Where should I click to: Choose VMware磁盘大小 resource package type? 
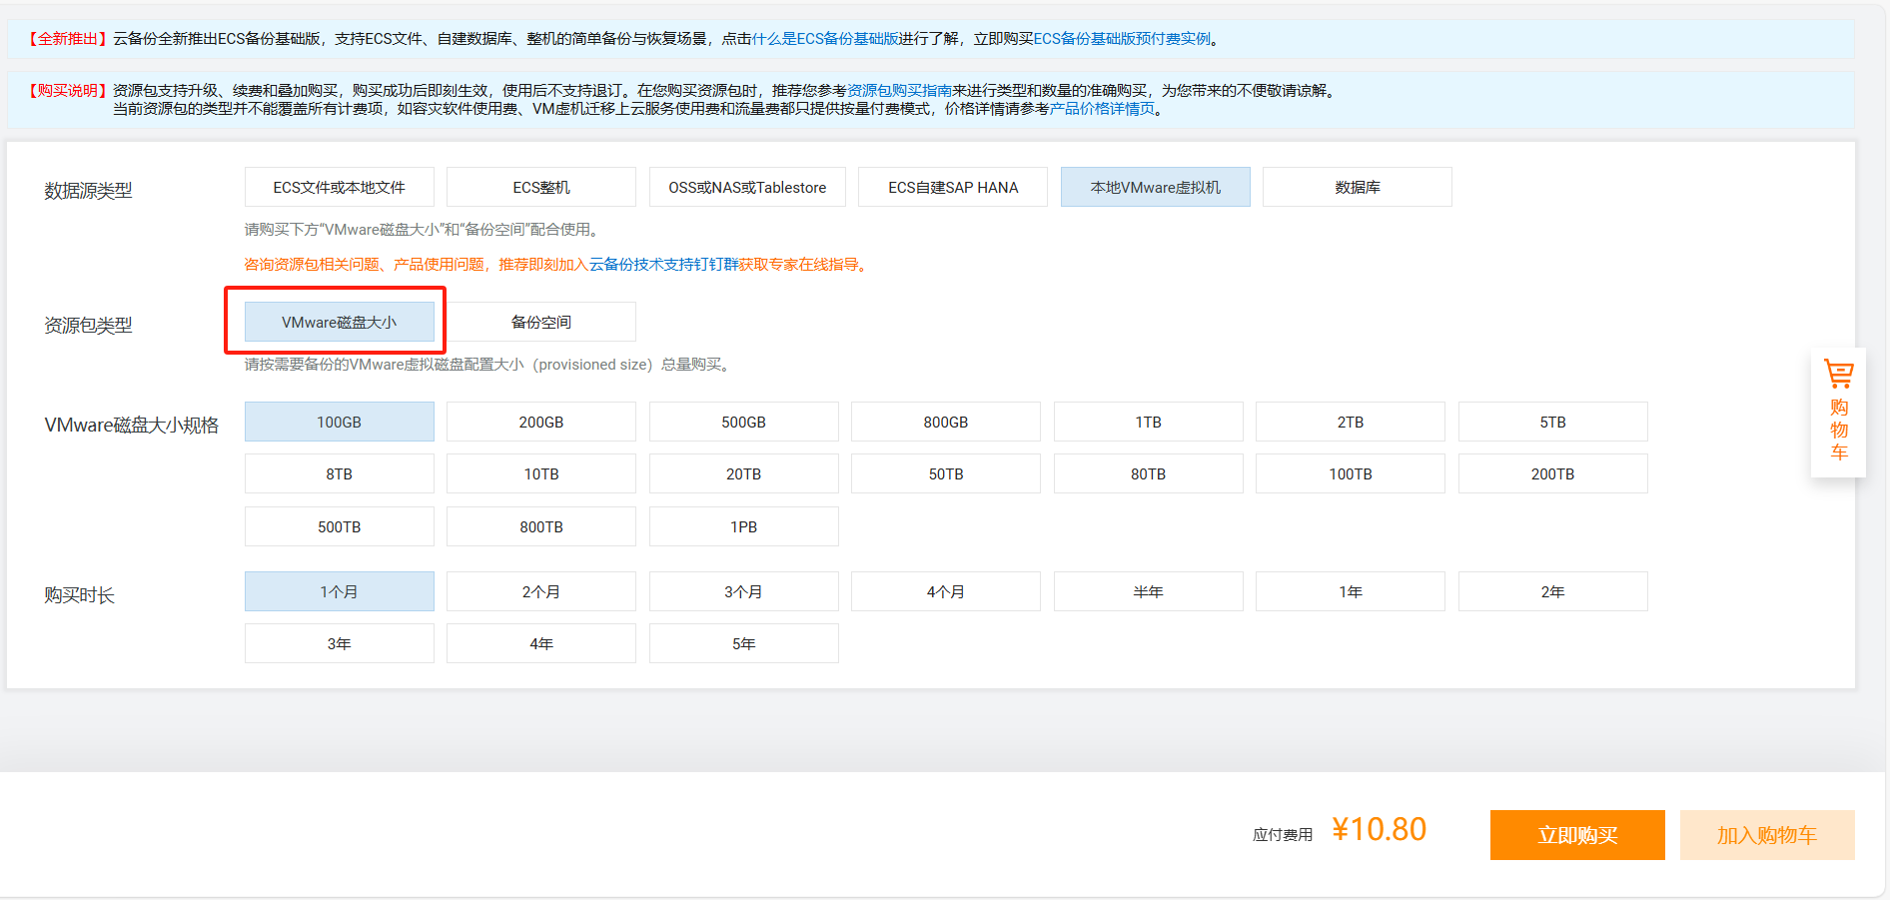[x=340, y=322]
